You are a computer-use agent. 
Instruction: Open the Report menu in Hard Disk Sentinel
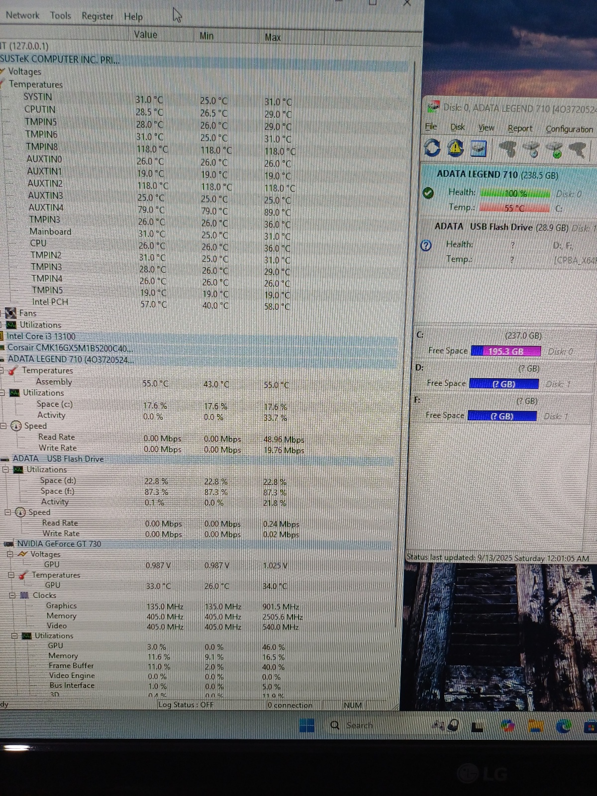(x=520, y=128)
